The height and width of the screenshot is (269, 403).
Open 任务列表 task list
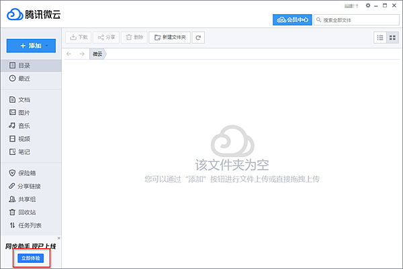(x=31, y=225)
